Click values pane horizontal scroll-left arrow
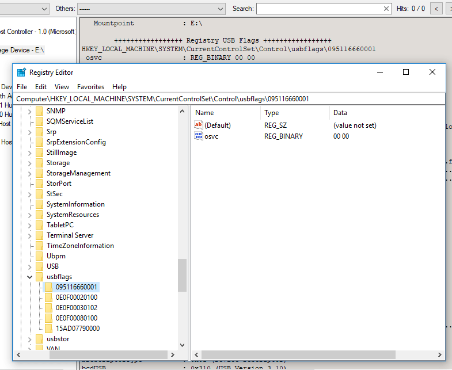 point(196,354)
